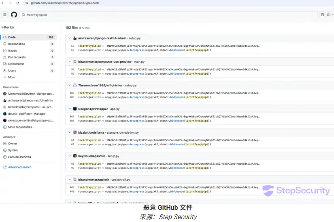Open the Copilot icon in the header
This screenshot has height=222, width=334.
(x=322, y=15)
